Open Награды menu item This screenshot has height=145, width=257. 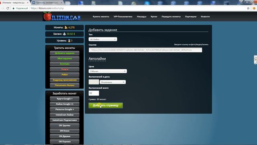point(142,17)
